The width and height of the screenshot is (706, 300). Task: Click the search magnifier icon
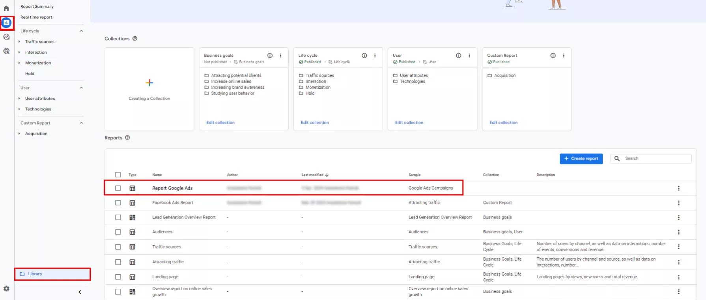point(617,158)
